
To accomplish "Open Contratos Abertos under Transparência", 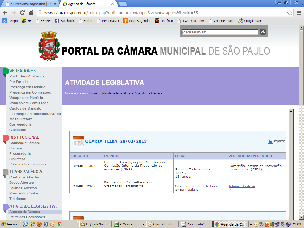I will [x=25, y=177].
